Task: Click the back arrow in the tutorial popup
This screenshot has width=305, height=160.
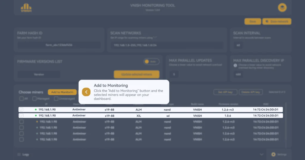Action: 86,92
